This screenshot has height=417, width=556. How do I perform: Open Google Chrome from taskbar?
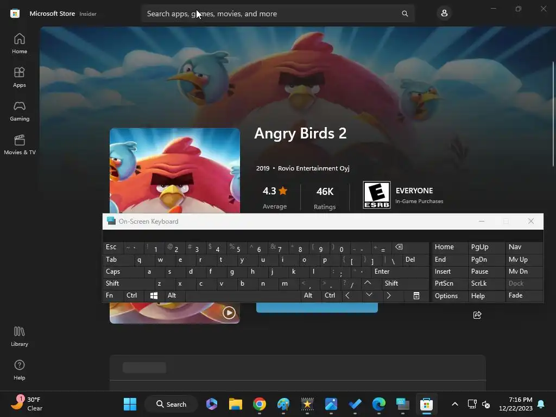click(x=260, y=404)
